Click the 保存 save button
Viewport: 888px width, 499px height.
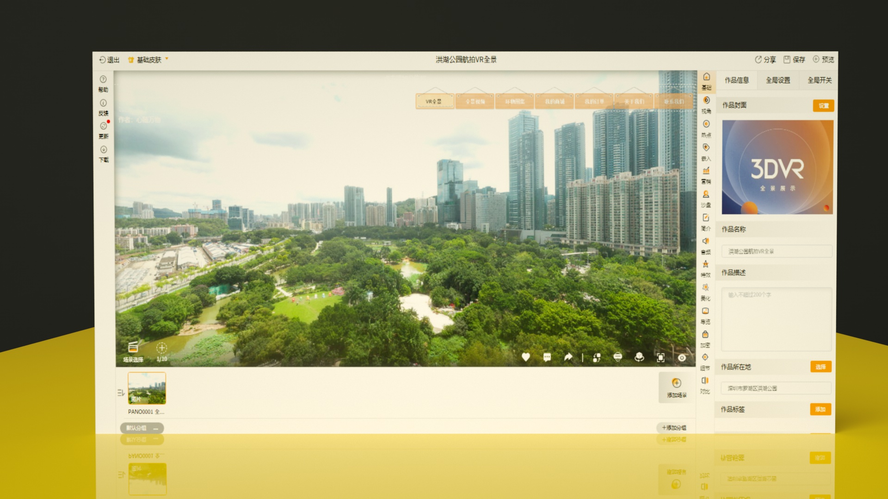(x=794, y=60)
